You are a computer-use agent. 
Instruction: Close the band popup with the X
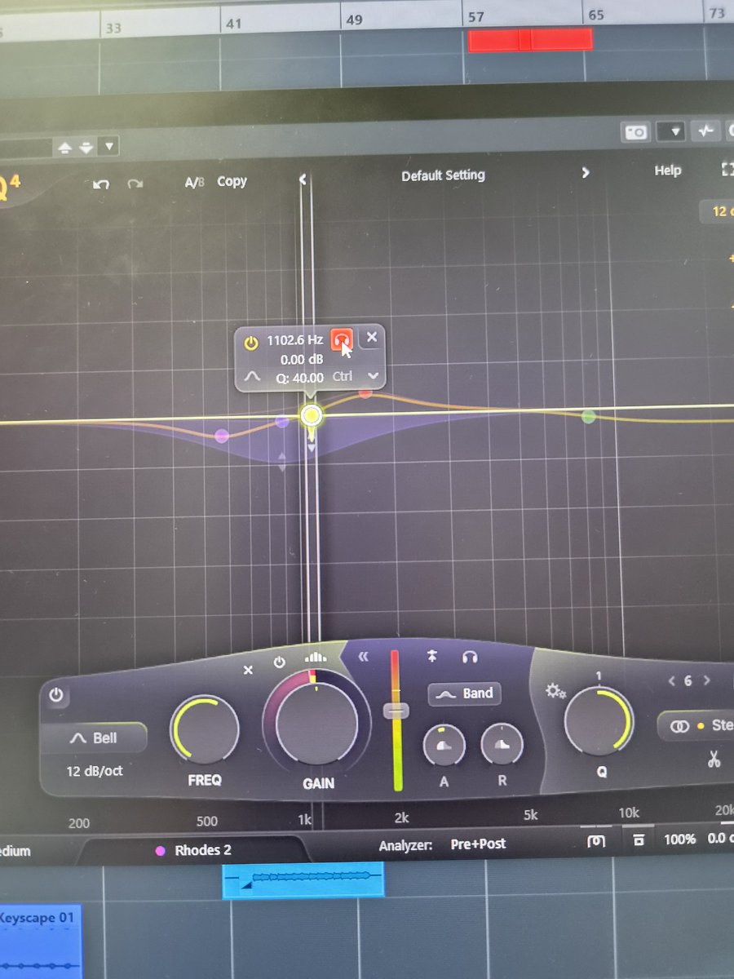point(372,336)
